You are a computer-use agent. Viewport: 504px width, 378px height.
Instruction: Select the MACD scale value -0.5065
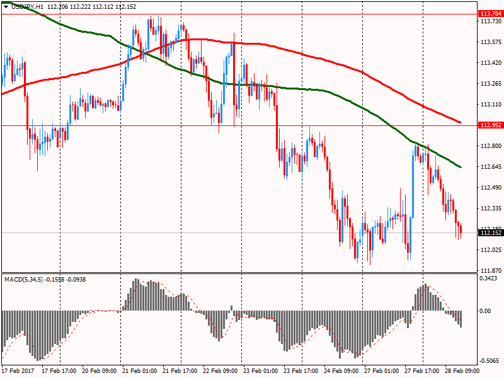(489, 360)
